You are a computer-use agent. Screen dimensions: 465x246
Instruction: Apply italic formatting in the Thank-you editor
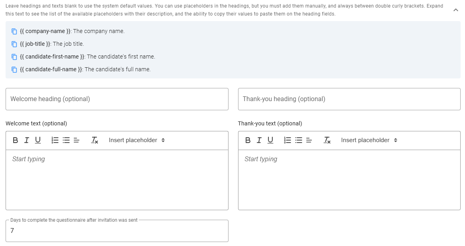[x=259, y=140]
